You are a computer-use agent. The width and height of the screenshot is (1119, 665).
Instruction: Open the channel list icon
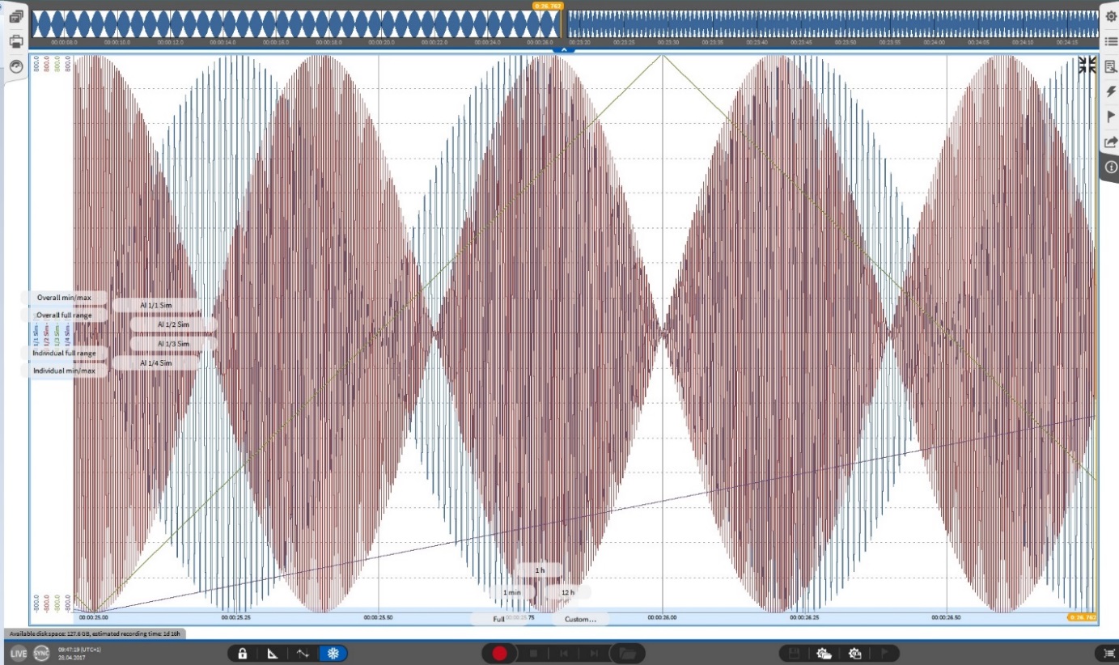[x=1110, y=41]
